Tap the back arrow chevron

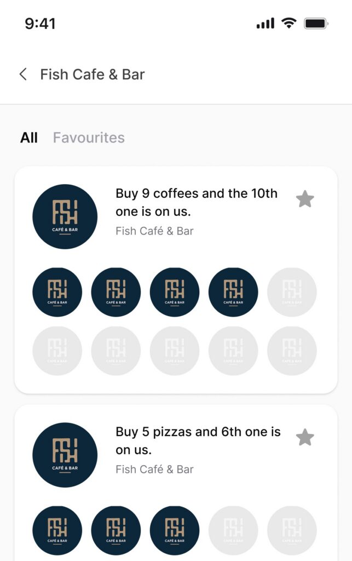click(23, 75)
